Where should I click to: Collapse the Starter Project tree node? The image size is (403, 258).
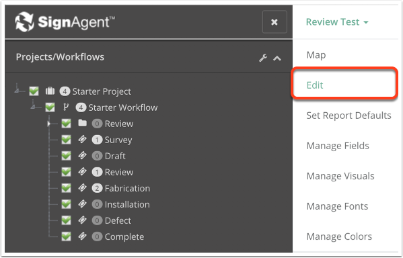[x=17, y=90]
